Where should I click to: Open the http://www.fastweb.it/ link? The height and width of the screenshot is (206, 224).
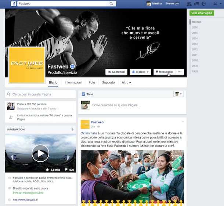[x=25, y=200]
